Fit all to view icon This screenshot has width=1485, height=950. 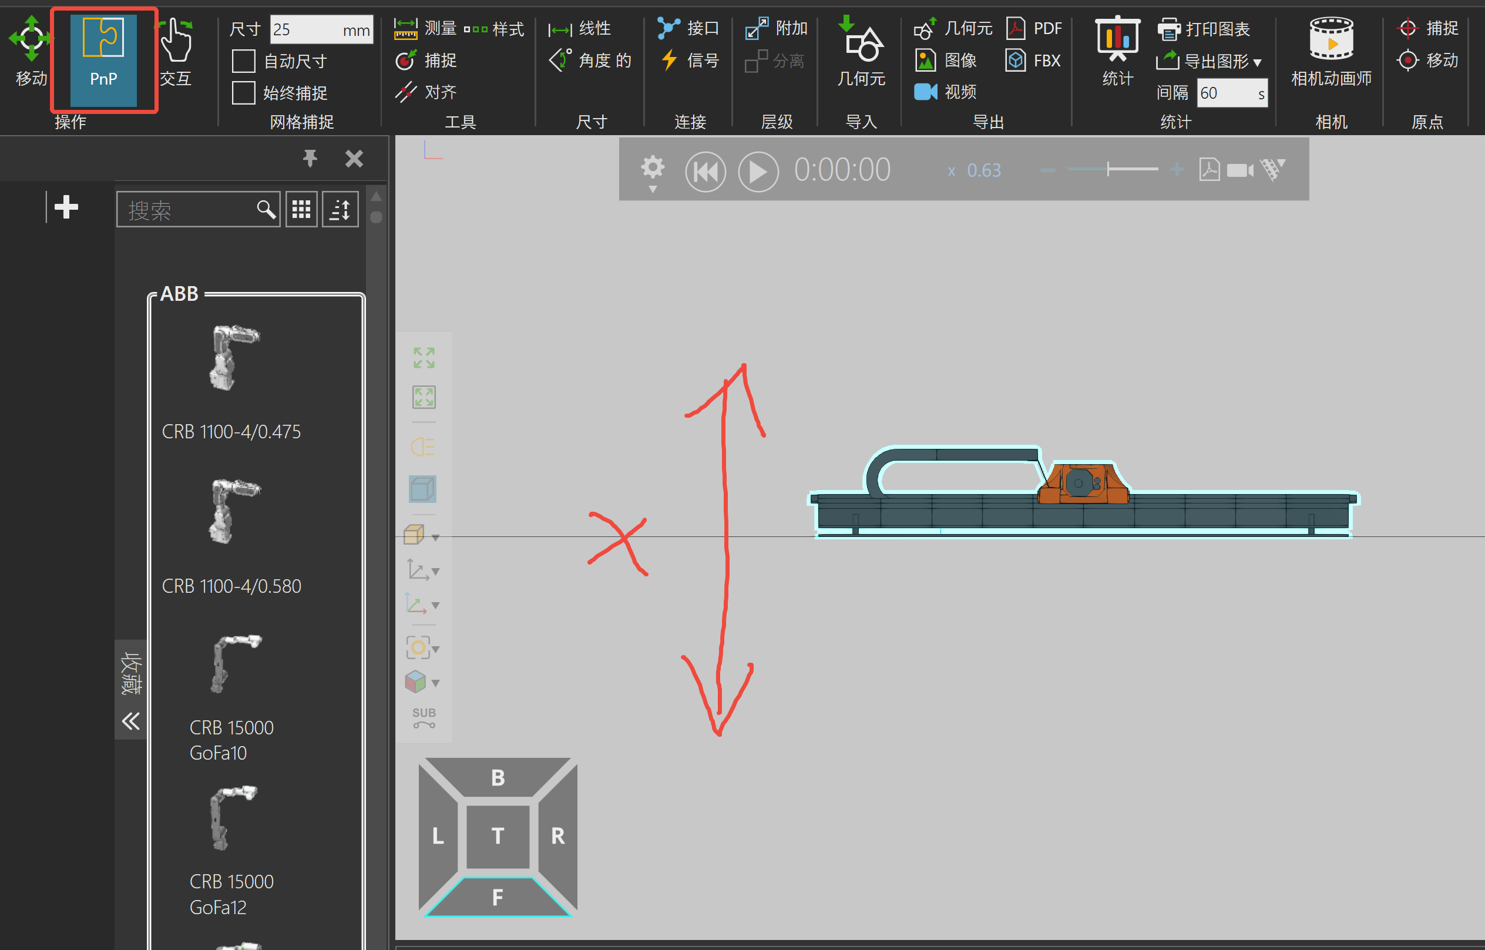[424, 358]
